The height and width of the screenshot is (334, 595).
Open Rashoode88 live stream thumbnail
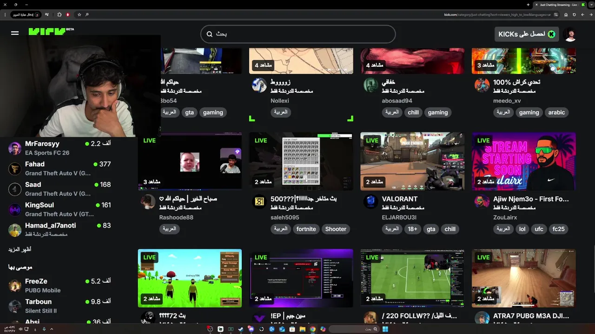click(190, 161)
